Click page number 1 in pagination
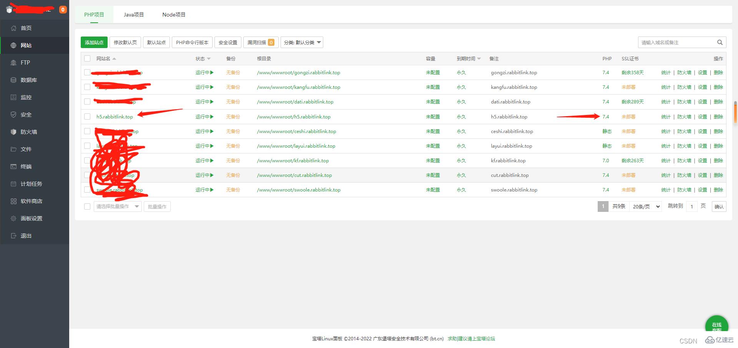Viewport: 738px width, 348px height. (603, 206)
